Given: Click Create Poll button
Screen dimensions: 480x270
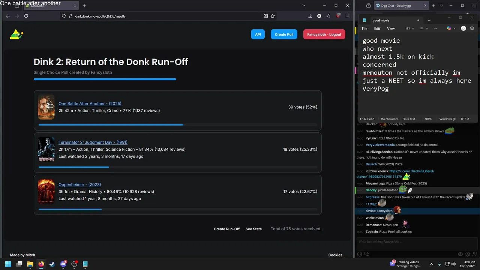Looking at the screenshot, I should [x=284, y=34].
